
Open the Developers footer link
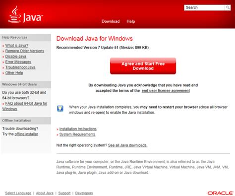click(84, 193)
